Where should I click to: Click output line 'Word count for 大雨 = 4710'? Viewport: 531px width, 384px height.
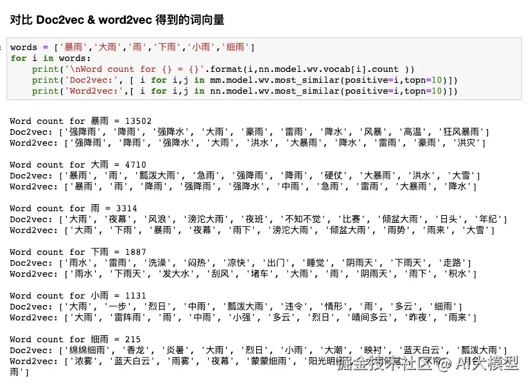pos(78,164)
